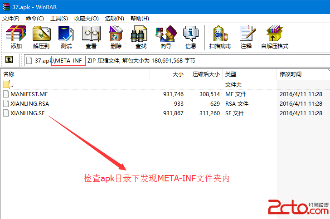The height and width of the screenshot is (219, 330).
Task: Select MANIFEST.MF file name
Action: [x=29, y=94]
